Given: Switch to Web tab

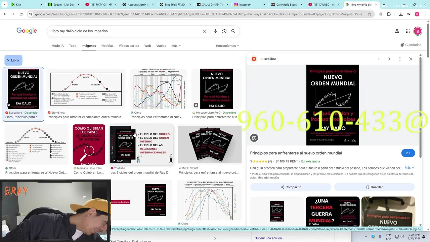Looking at the screenshot, I should coord(147,46).
